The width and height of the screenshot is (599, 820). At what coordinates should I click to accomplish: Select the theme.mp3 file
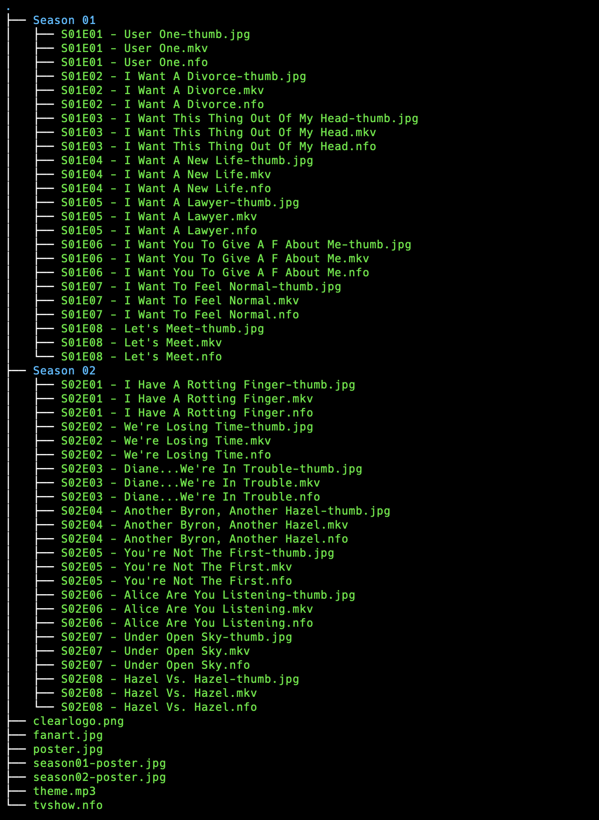(64, 791)
